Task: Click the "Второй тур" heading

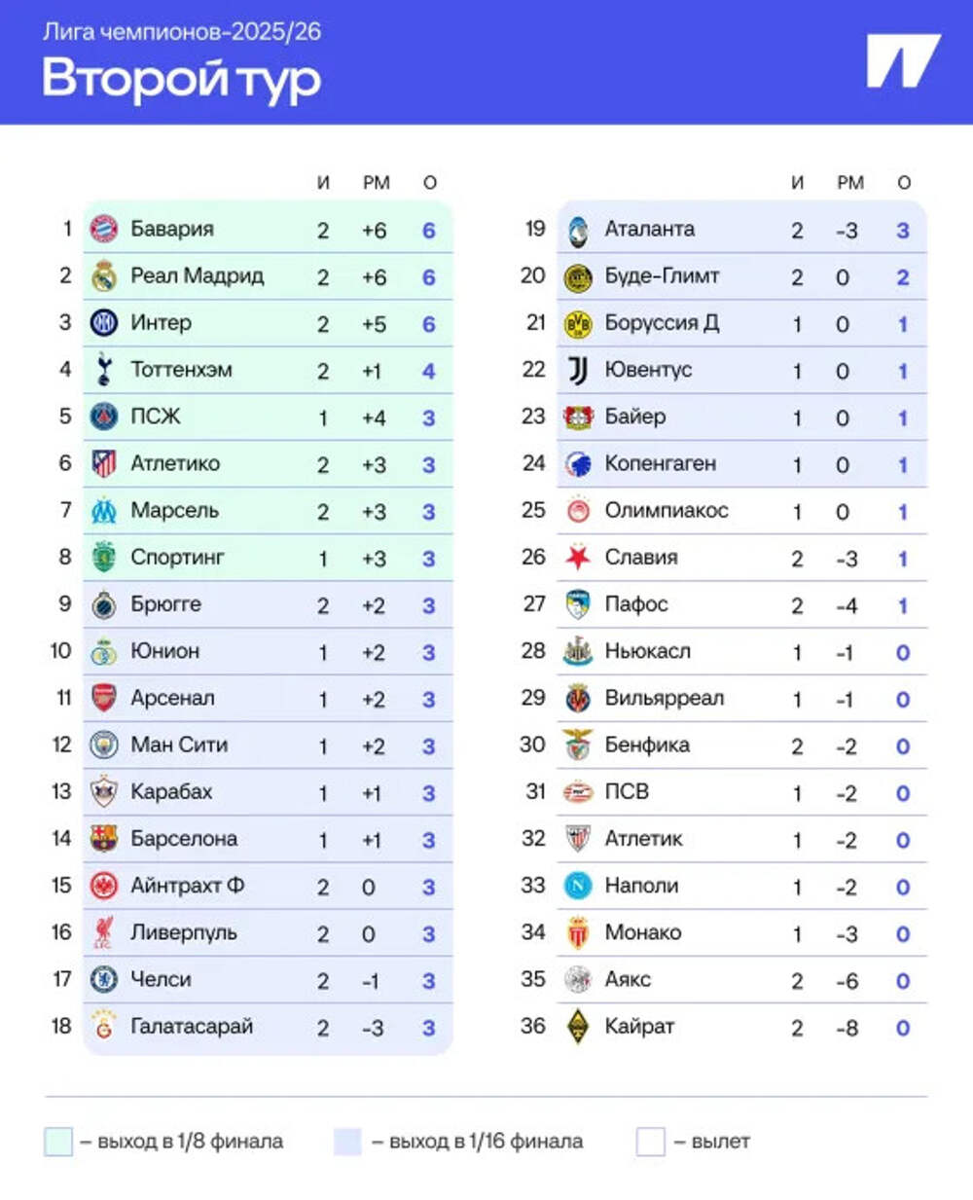Action: (x=181, y=79)
